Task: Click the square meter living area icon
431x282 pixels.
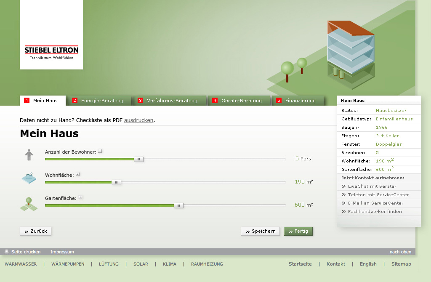Action: (29, 178)
